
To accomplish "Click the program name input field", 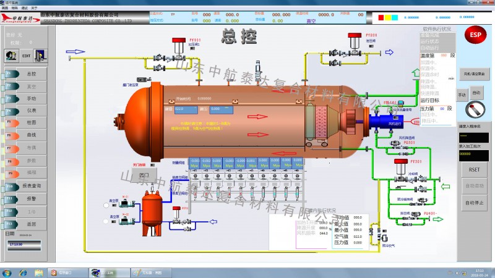I will coord(473,137).
